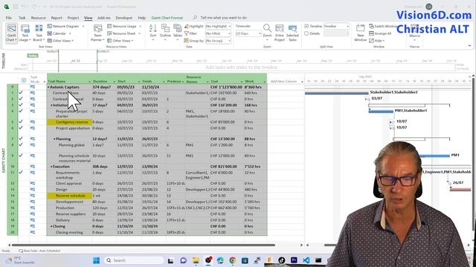
Task: Open Other Views under Task Views
Action: pos(60,41)
